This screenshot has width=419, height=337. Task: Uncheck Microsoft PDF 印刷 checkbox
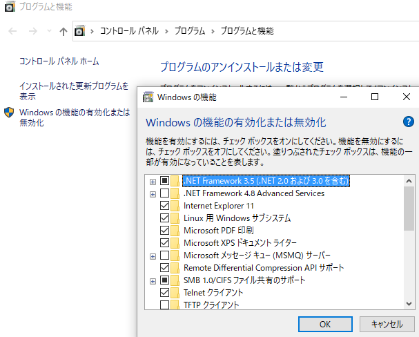(164, 231)
